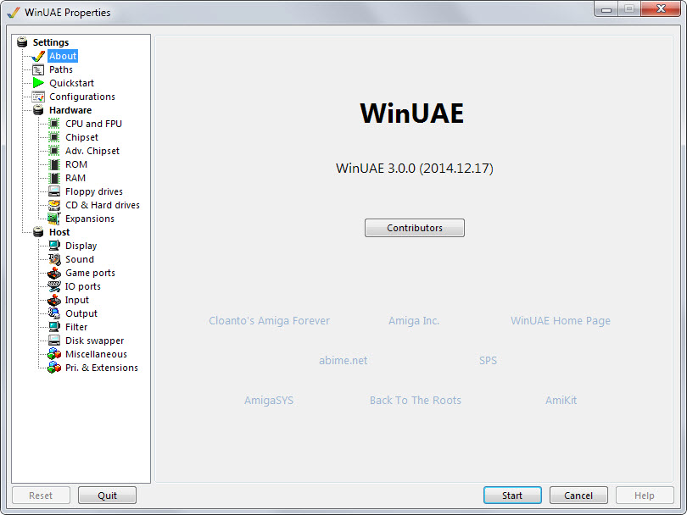
Task: Open CD & Hard drives settings
Action: tap(102, 205)
